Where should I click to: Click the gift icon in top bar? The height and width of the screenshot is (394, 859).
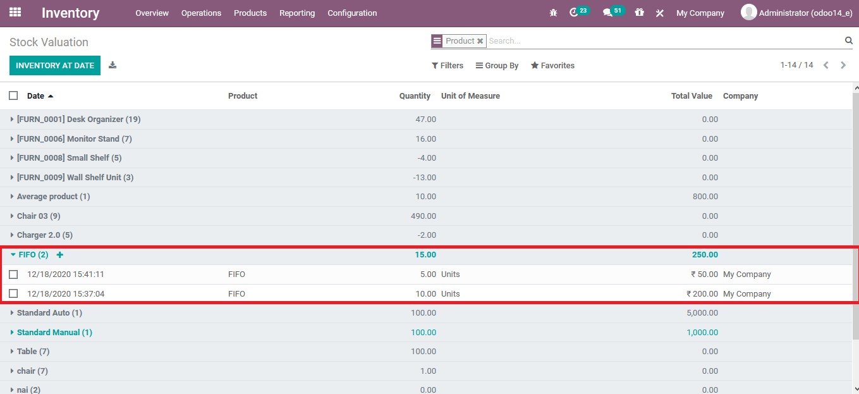click(639, 13)
